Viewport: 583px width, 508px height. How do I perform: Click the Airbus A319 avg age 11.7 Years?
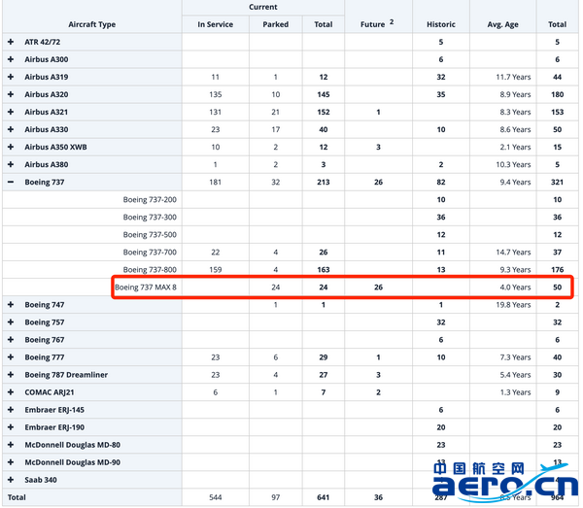pyautogui.click(x=513, y=77)
